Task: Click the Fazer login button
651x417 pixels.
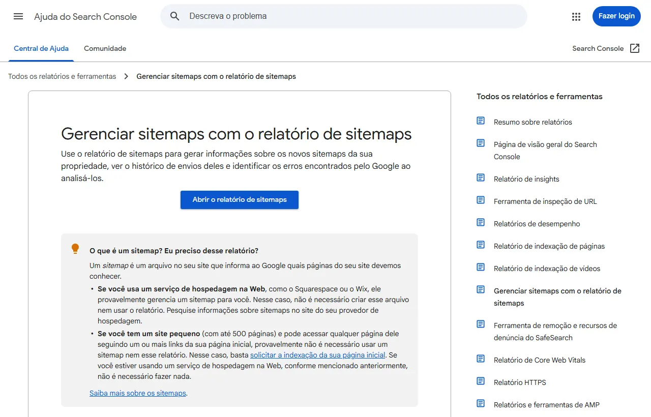Action: pyautogui.click(x=616, y=16)
